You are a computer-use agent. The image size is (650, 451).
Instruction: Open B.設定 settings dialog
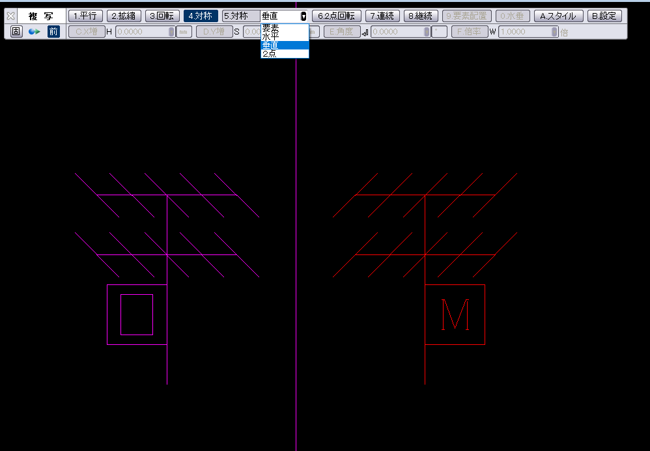pos(604,16)
